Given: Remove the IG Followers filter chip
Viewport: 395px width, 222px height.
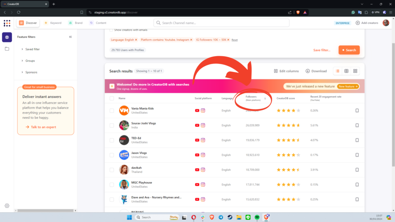Looking at the screenshot, I should tap(228, 40).
